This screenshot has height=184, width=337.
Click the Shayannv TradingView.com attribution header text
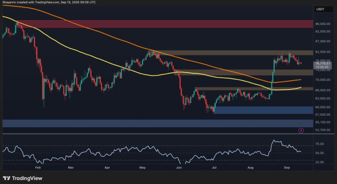49,2
